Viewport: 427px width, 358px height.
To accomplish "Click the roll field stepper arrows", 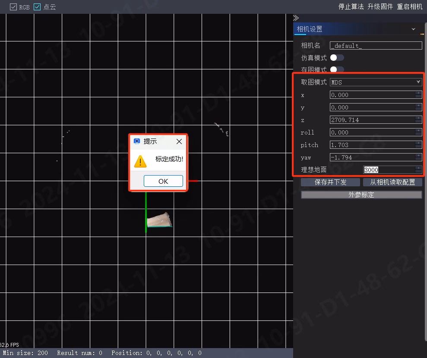I will click(418, 132).
